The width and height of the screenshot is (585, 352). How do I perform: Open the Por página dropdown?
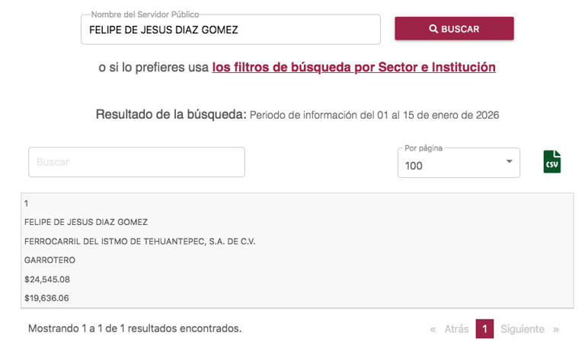point(458,163)
